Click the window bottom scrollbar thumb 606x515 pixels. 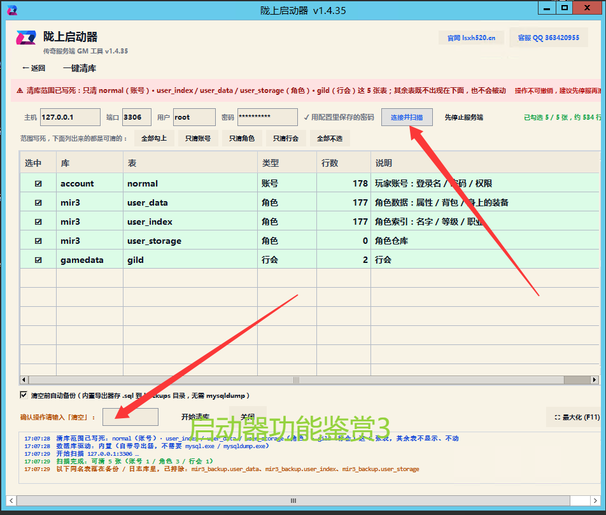pyautogui.click(x=293, y=500)
